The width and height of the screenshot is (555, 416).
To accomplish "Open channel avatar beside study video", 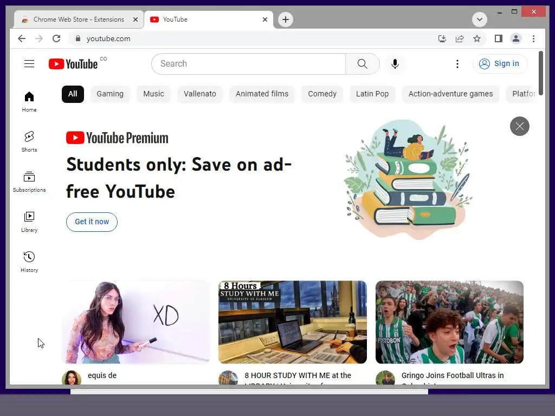I will click(228, 379).
